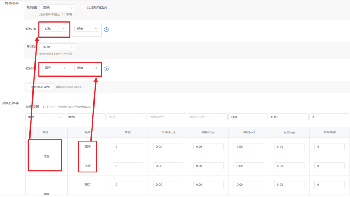Remove the 国行 spec value tag
Screen dimensions: 350x197
point(63,68)
